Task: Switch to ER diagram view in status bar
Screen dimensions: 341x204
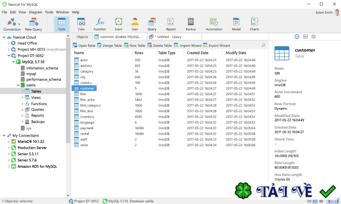Action: click(321, 201)
